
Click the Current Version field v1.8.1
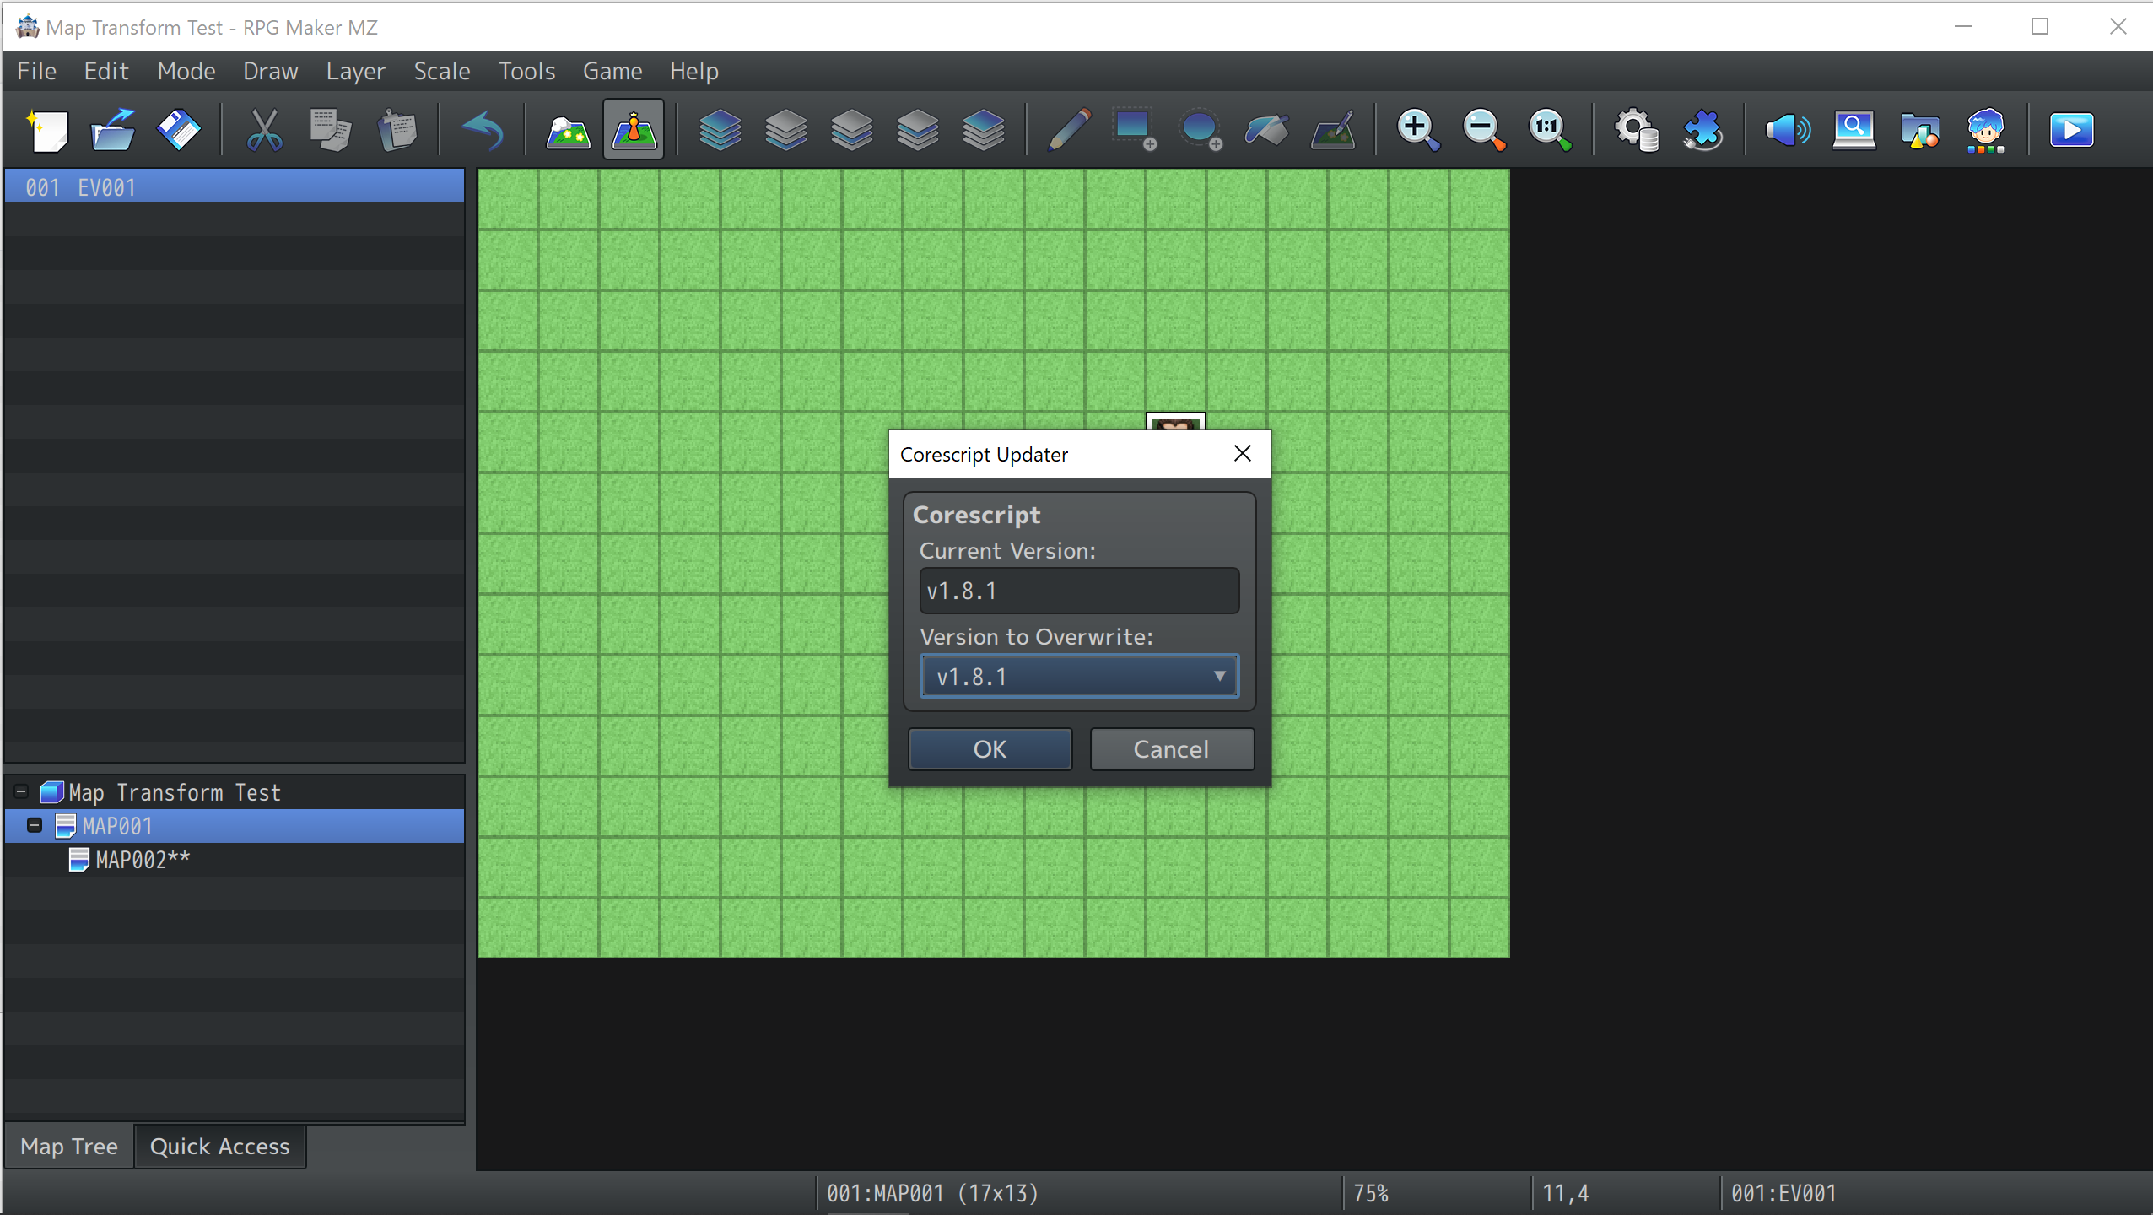coord(1079,591)
